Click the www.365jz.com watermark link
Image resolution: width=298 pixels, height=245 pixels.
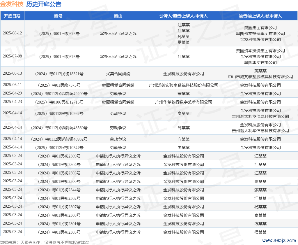pyautogui.click(x=279, y=241)
